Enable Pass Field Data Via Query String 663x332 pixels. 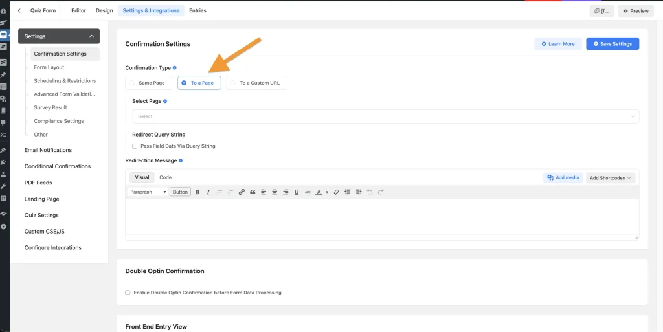coord(135,146)
